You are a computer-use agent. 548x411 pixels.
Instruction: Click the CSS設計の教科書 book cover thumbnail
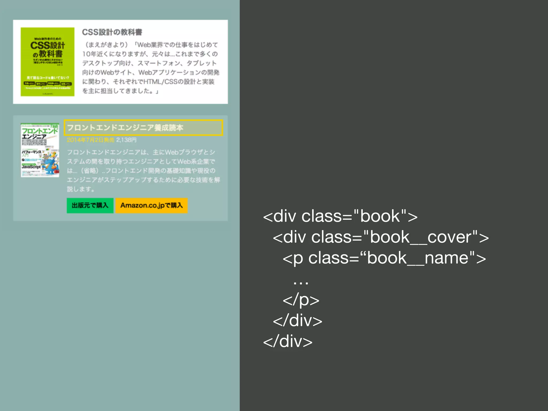pos(48,62)
